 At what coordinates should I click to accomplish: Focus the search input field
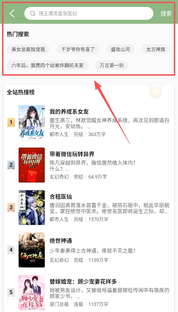click(89, 13)
